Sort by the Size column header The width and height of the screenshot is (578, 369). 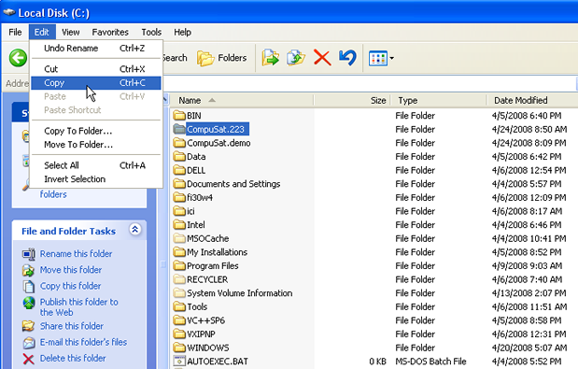352,100
